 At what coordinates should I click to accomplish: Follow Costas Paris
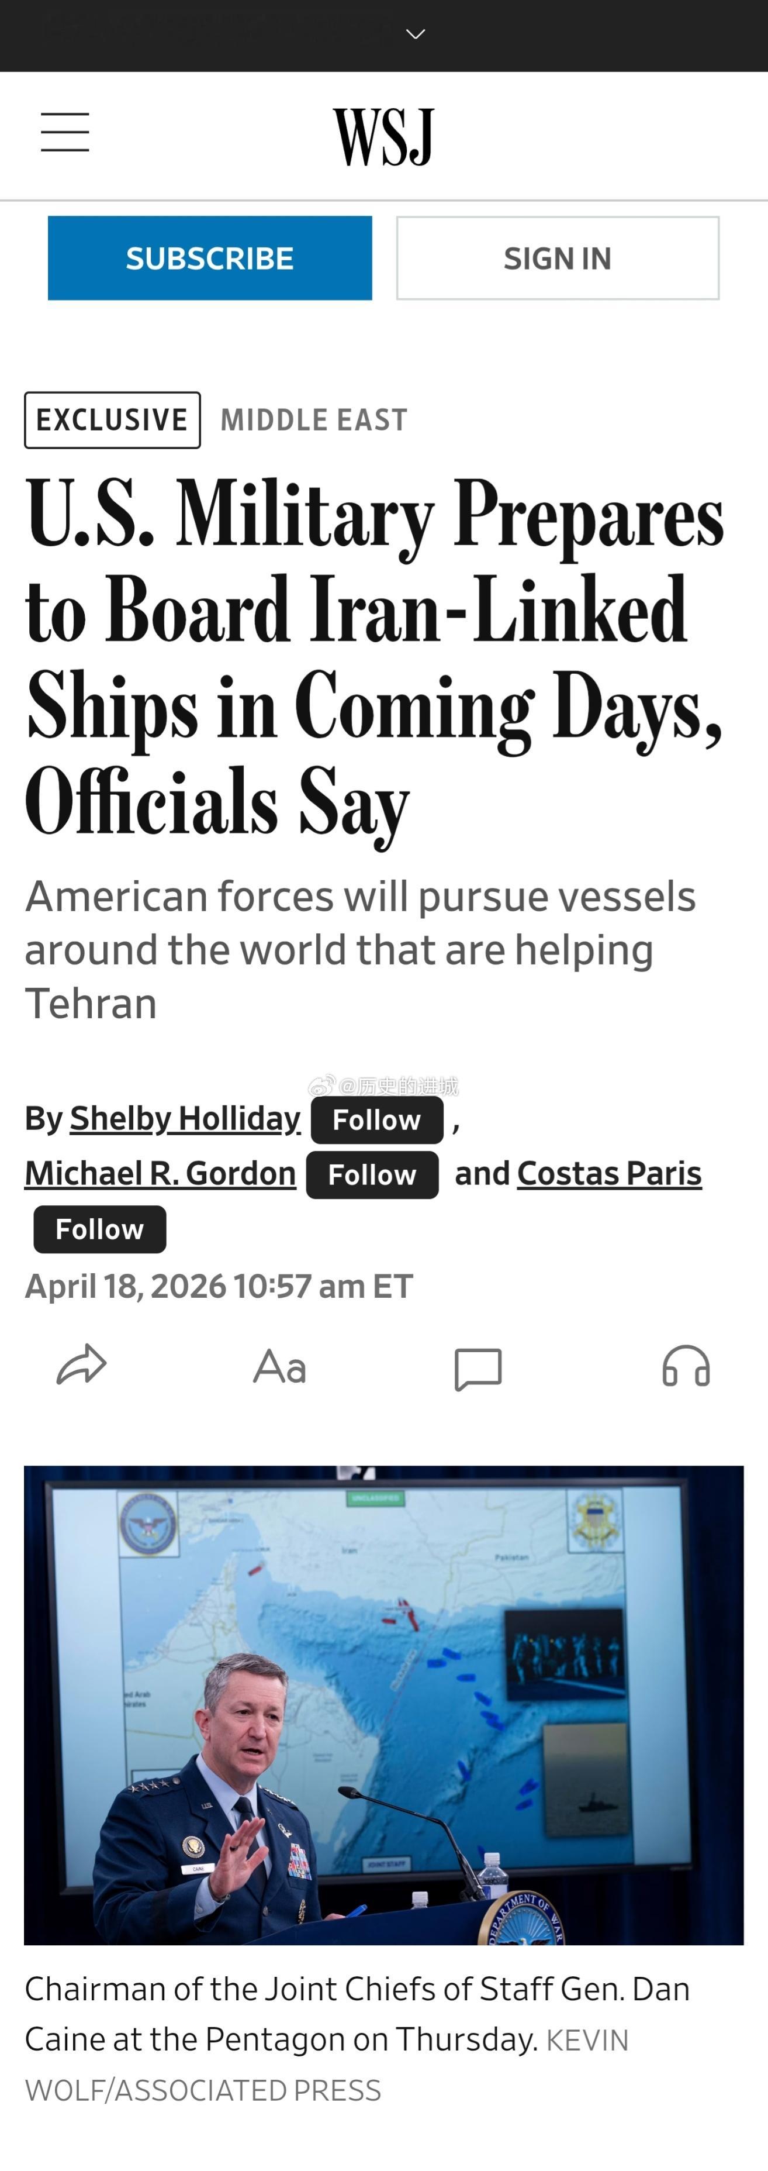tap(99, 1229)
